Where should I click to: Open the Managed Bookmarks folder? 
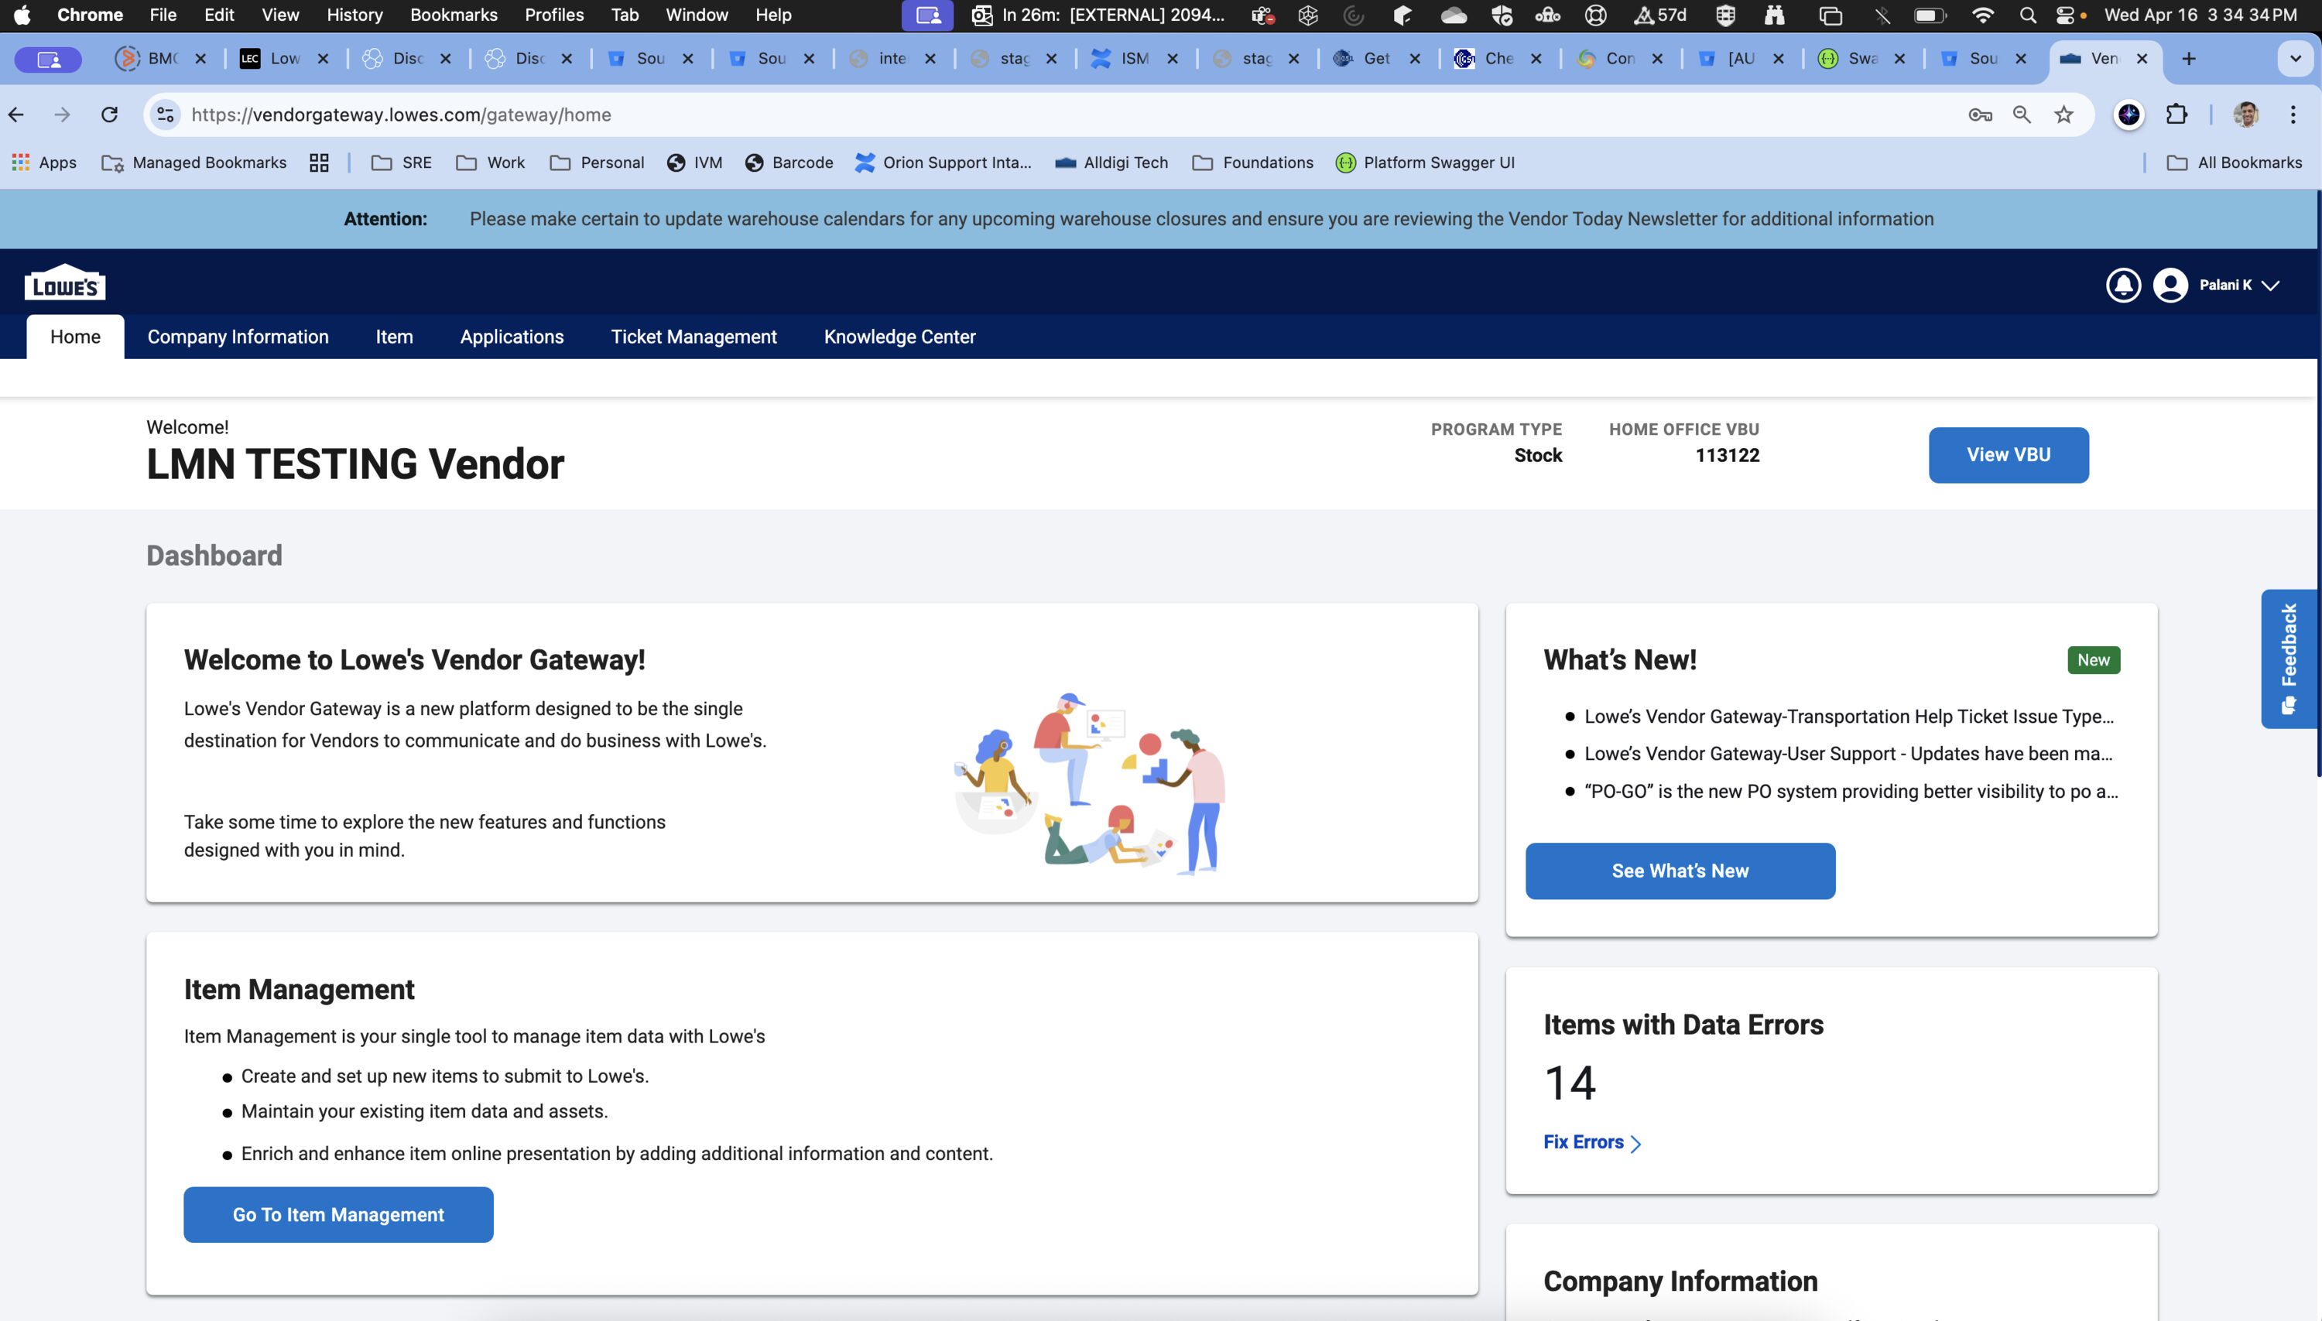tap(194, 163)
